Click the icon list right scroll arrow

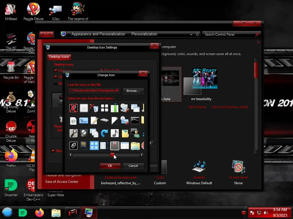[142, 155]
